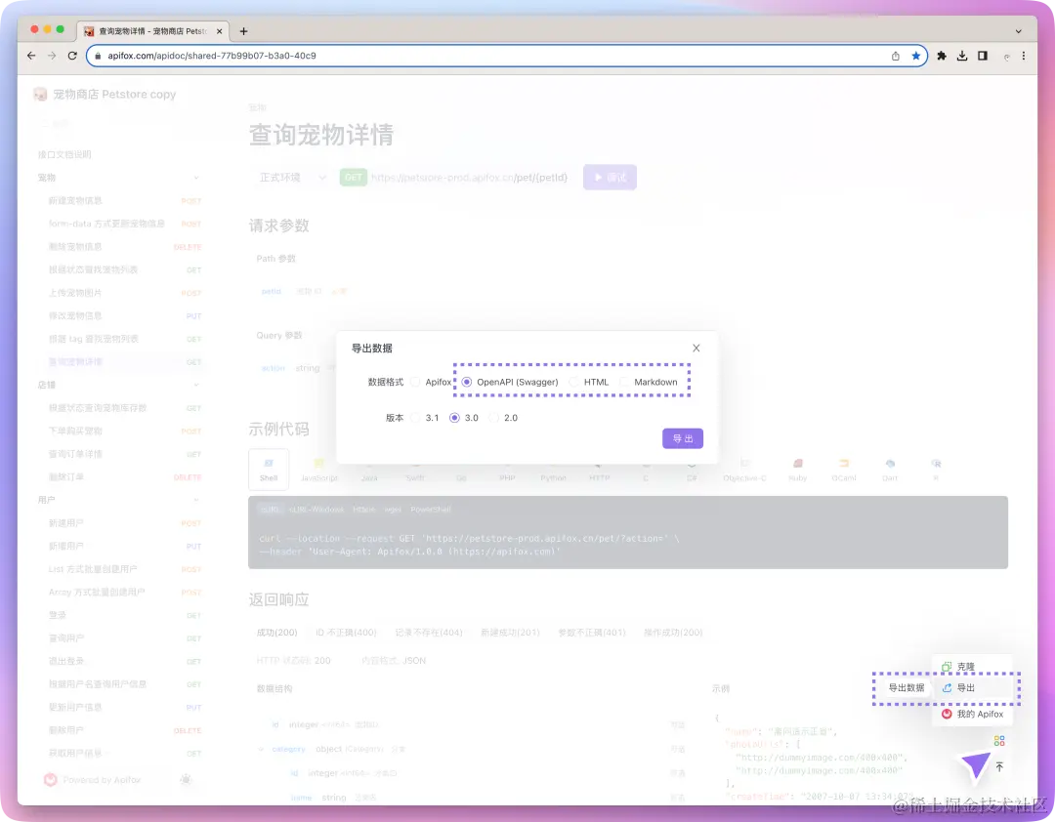Select the OCaml code example tab
Image resolution: width=1055 pixels, height=822 pixels.
[844, 471]
